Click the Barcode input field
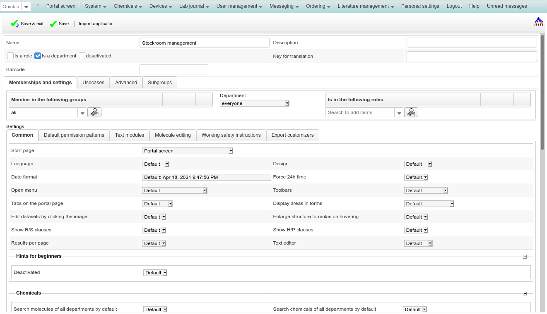Viewport: 547px width, 314px height. coord(173,69)
